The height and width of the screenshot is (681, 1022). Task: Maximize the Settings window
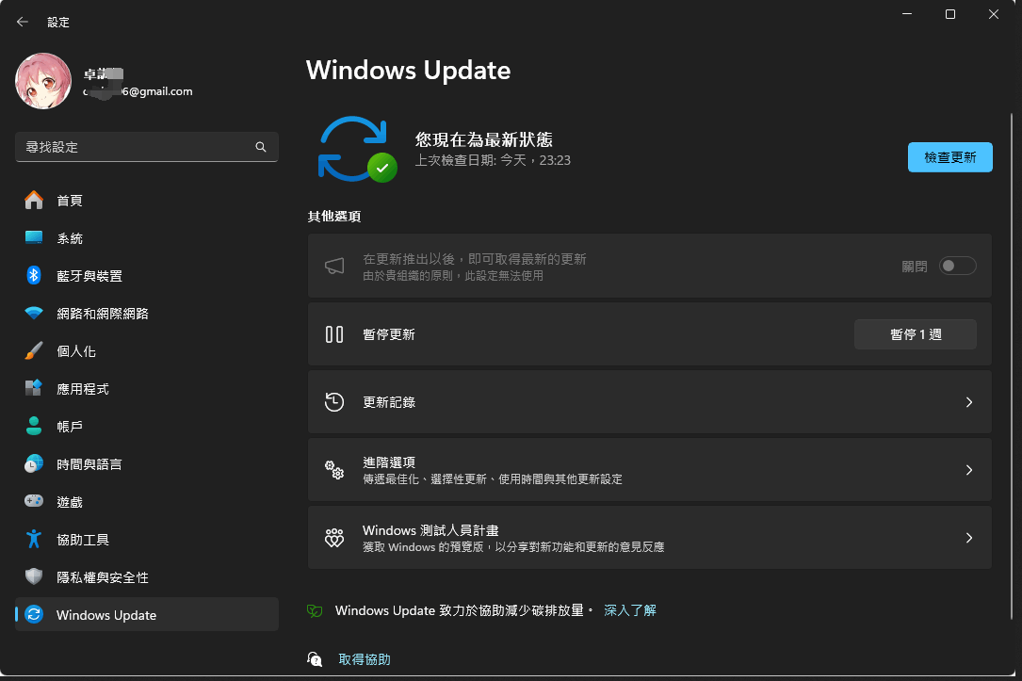coord(950,14)
